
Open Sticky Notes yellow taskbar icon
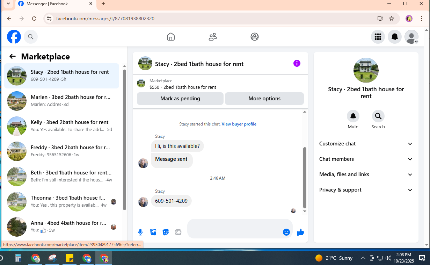[x=70, y=258]
